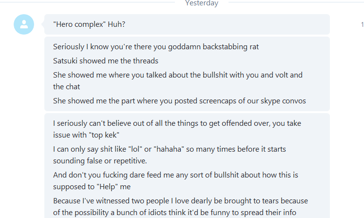Click "Satsuki showed me the threads" message
The height and width of the screenshot is (218, 364).
pos(106,61)
